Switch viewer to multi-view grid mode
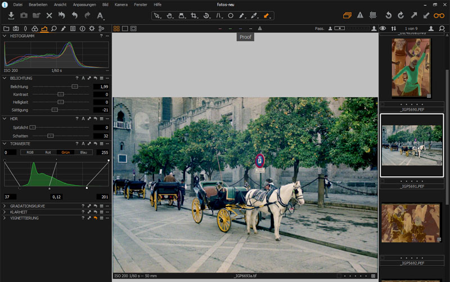Image resolution: width=450 pixels, height=282 pixels. point(116,28)
